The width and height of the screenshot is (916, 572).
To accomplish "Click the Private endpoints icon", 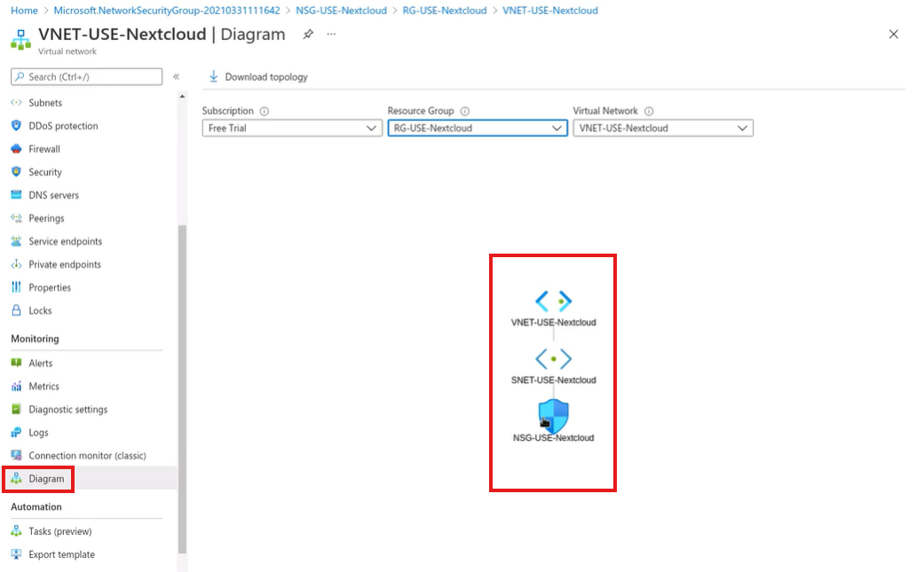I will pos(16,264).
